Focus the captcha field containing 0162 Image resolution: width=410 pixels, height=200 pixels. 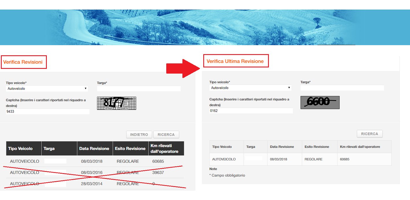pos(251,111)
